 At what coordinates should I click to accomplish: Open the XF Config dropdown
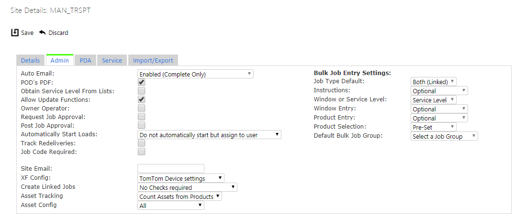[180, 178]
